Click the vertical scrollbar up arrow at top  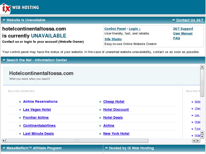[x=202, y=67]
